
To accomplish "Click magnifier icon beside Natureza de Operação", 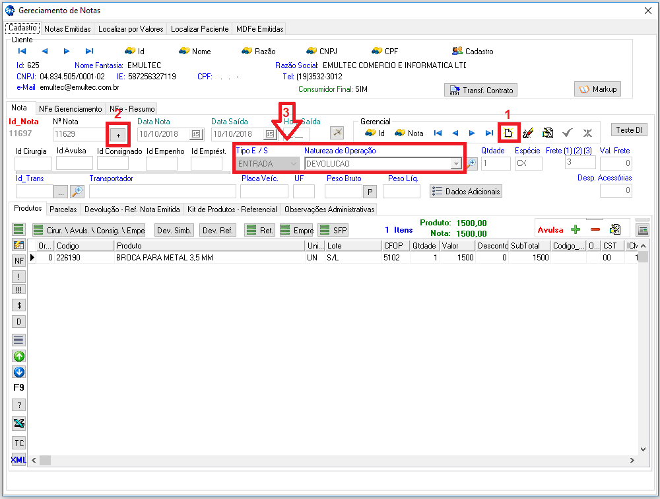I will tap(471, 163).
